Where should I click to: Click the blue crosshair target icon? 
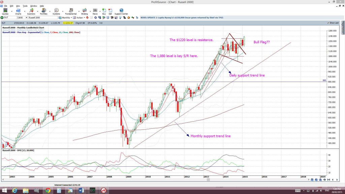pos(95,18)
